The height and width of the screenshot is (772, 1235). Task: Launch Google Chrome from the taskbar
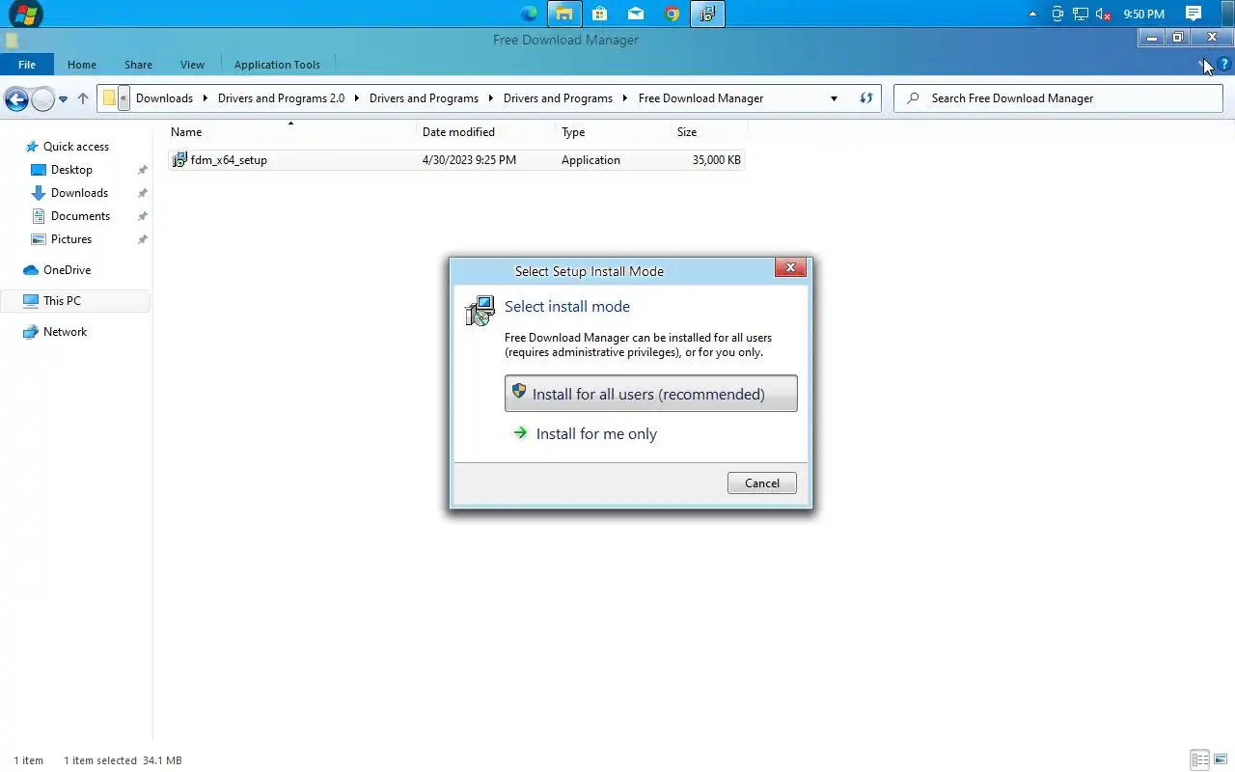[x=672, y=14]
